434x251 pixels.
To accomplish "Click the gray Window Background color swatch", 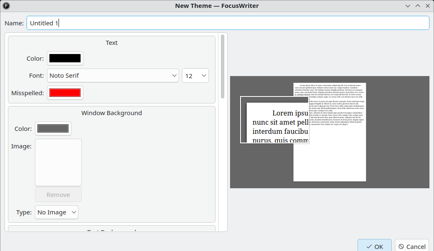I will coord(53,128).
